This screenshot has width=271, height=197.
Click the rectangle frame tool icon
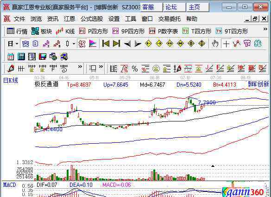pos(93,69)
